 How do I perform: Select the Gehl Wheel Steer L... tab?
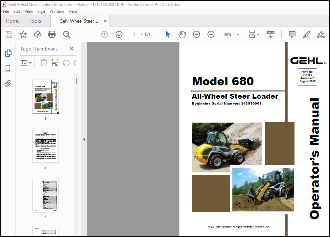coord(80,21)
